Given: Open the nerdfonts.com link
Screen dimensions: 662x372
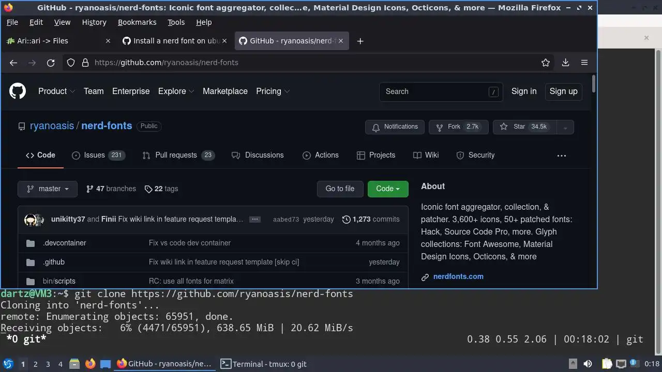Looking at the screenshot, I should pos(458,277).
